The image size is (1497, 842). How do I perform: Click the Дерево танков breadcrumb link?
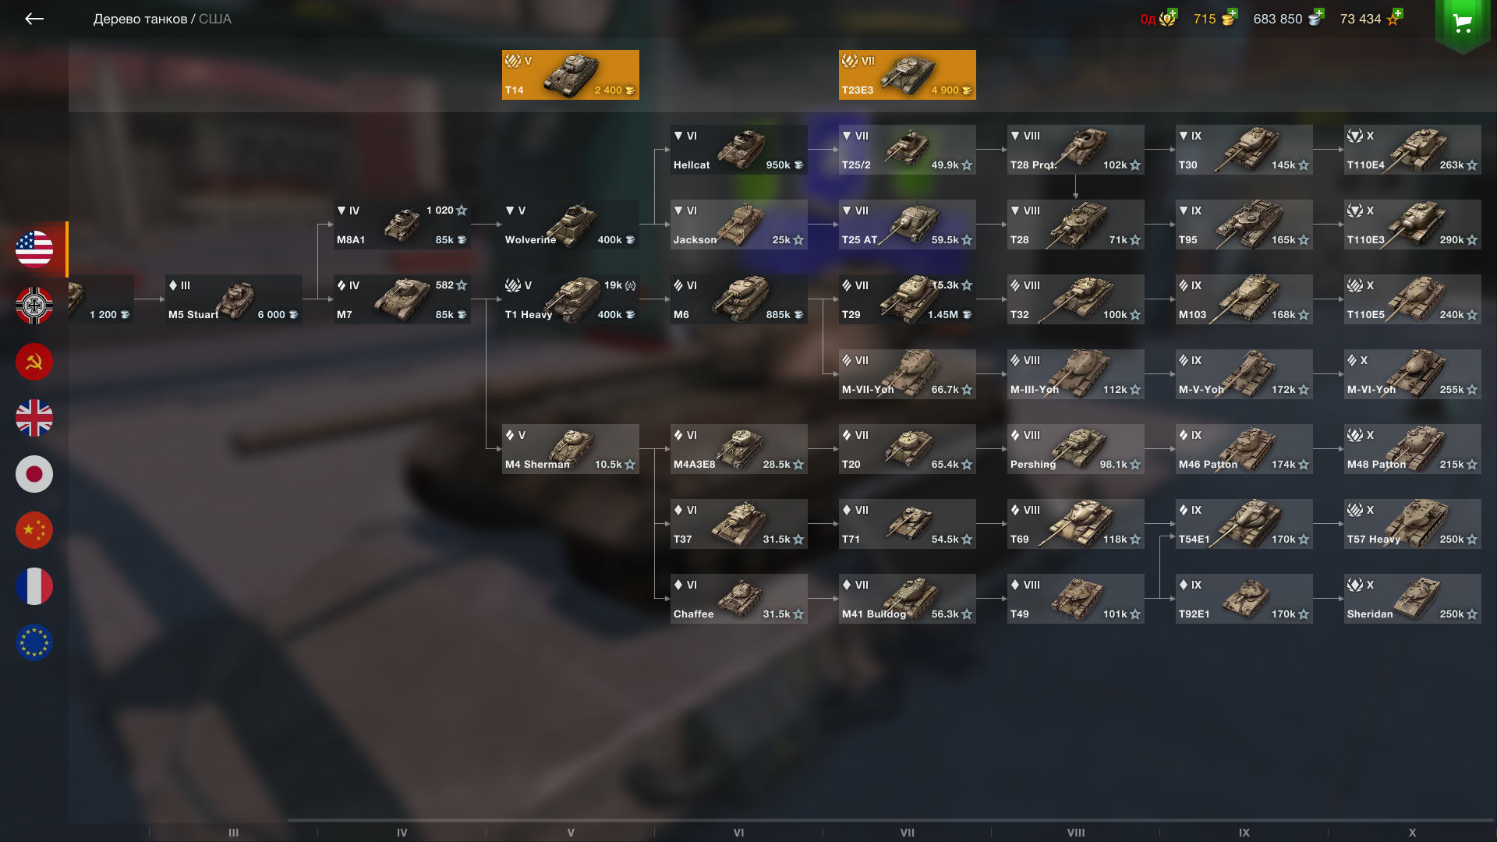[x=140, y=19]
